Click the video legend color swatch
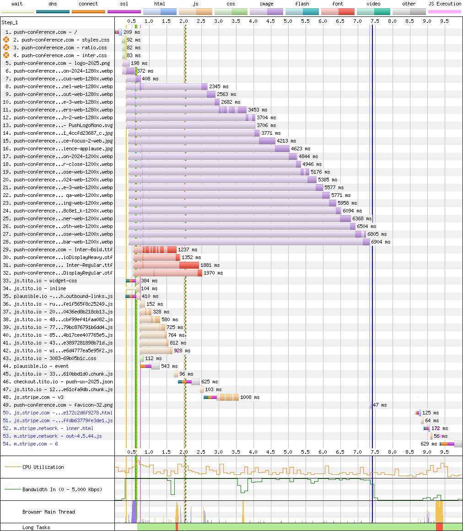This screenshot has height=531, width=463. (373, 12)
